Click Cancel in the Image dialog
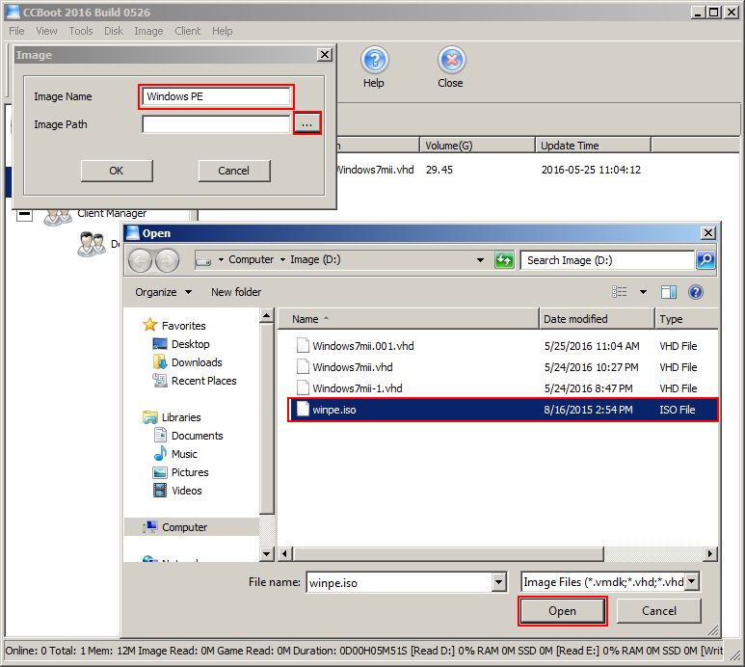The image size is (745, 667). point(234,171)
